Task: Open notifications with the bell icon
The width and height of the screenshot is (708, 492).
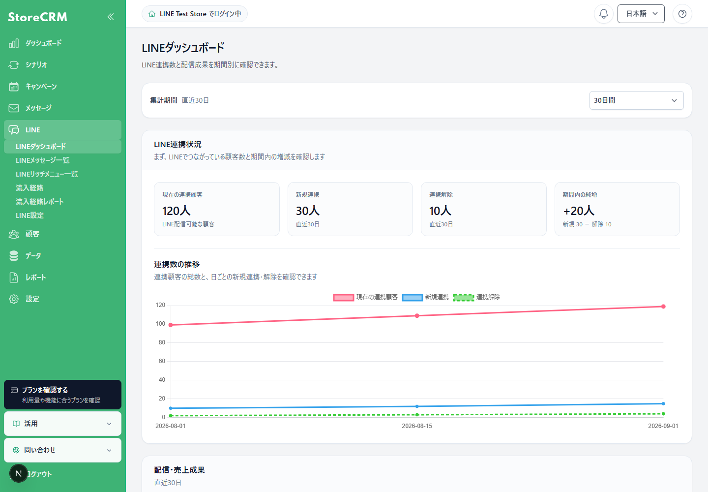Action: pos(604,14)
